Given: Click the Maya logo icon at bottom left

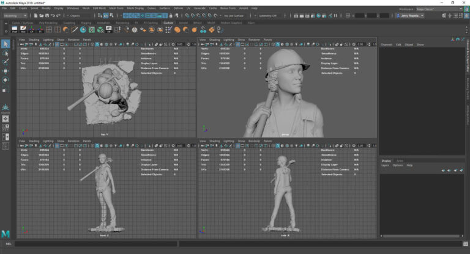Looking at the screenshot, I should (x=6, y=234).
